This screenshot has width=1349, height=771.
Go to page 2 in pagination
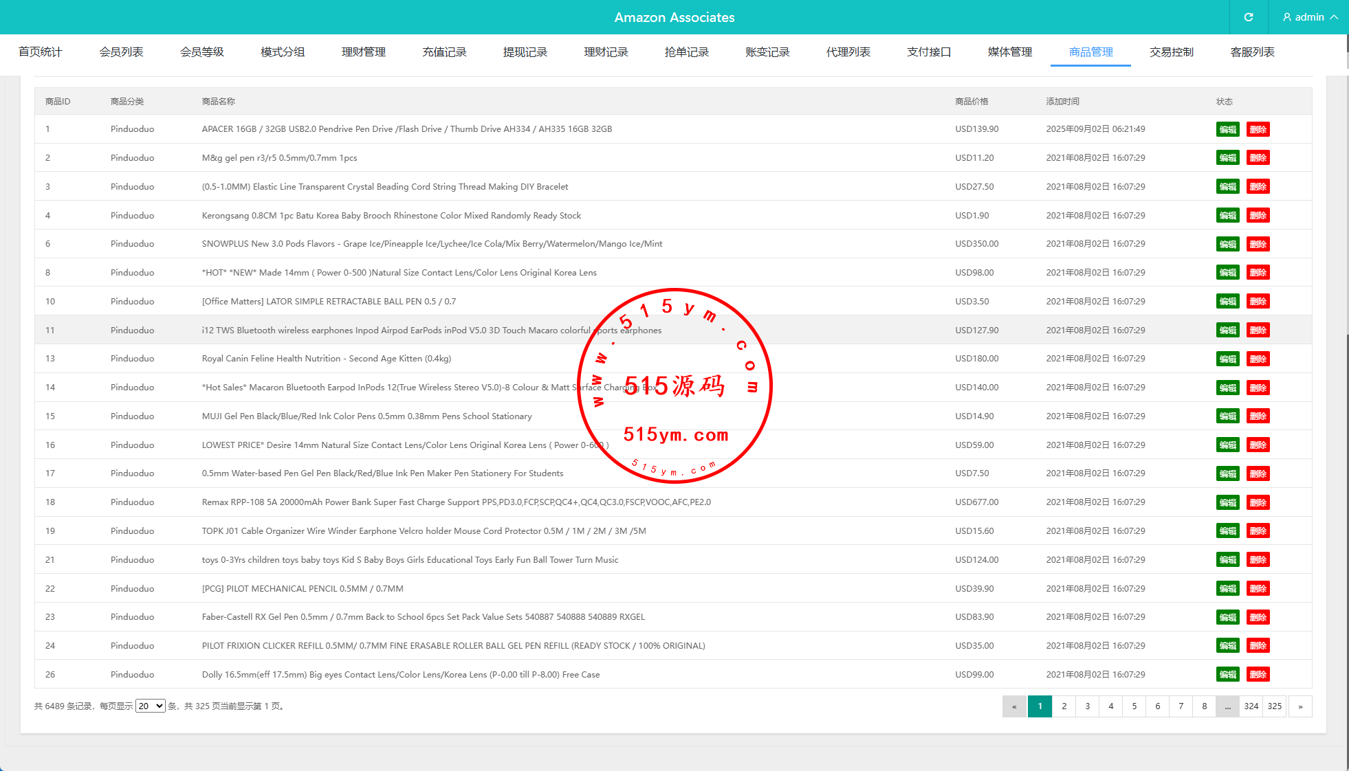coord(1064,706)
